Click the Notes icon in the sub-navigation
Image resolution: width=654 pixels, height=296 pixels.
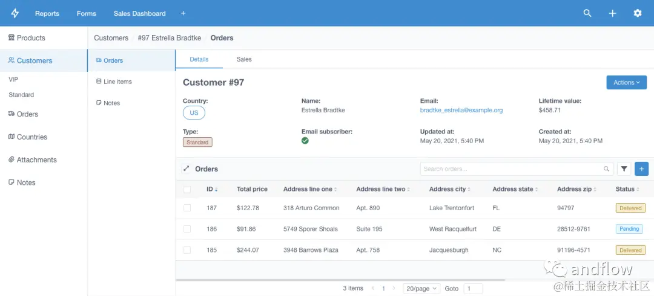(99, 103)
